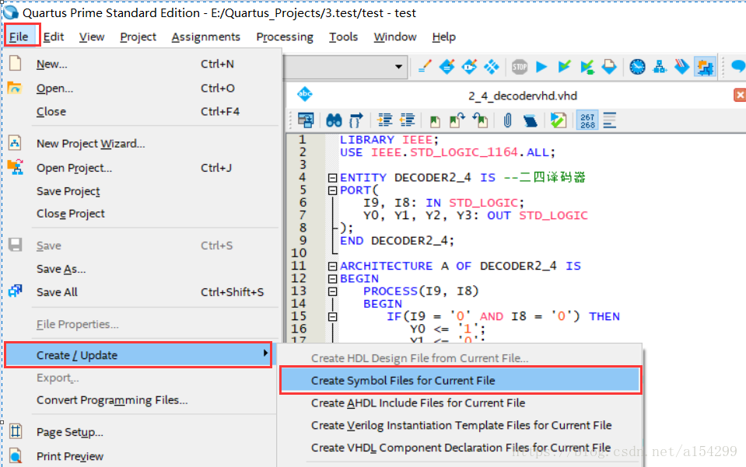746x467 pixels.
Task: Click the text lines icon after 267/268
Action: [609, 120]
